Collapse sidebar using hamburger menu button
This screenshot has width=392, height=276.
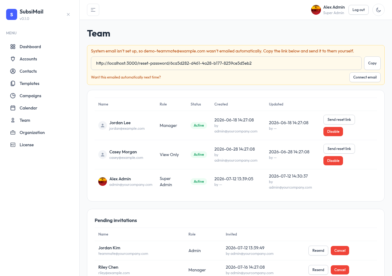point(93,10)
